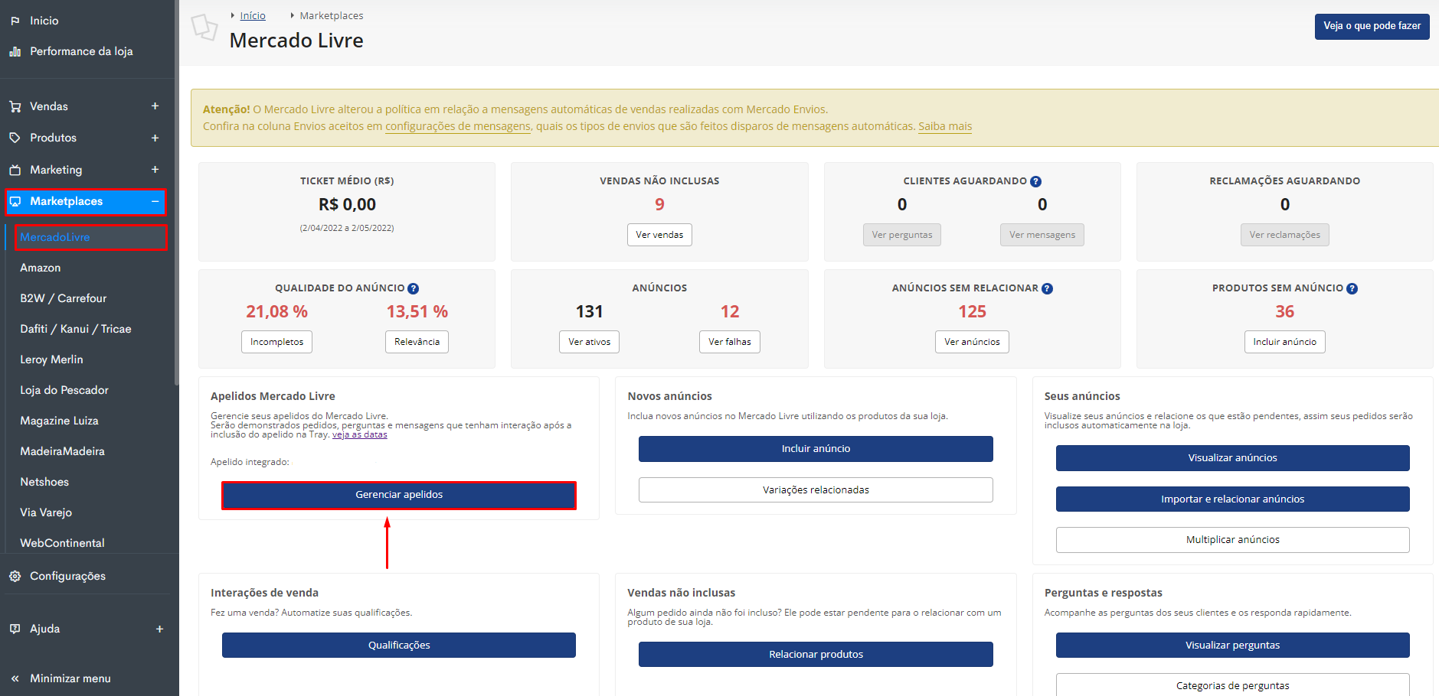
Task: Click Importar e relacionar anúncios button
Action: (1232, 499)
